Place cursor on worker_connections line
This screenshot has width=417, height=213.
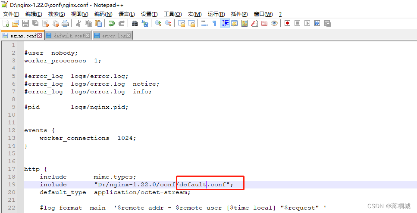(x=86, y=138)
